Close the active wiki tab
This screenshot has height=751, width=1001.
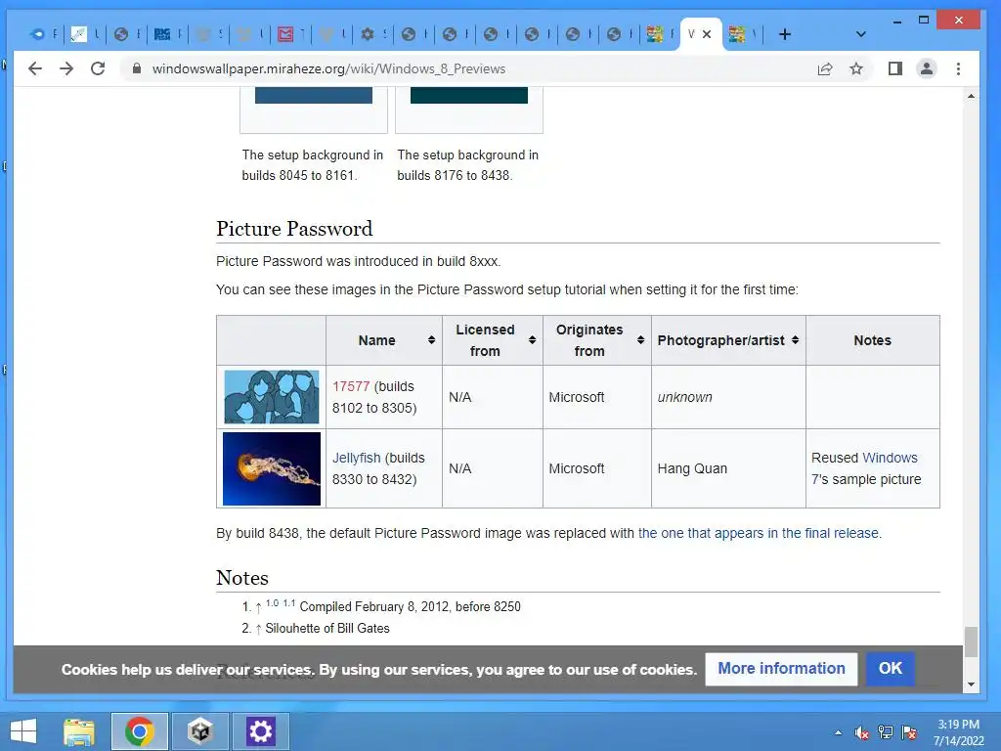click(707, 34)
